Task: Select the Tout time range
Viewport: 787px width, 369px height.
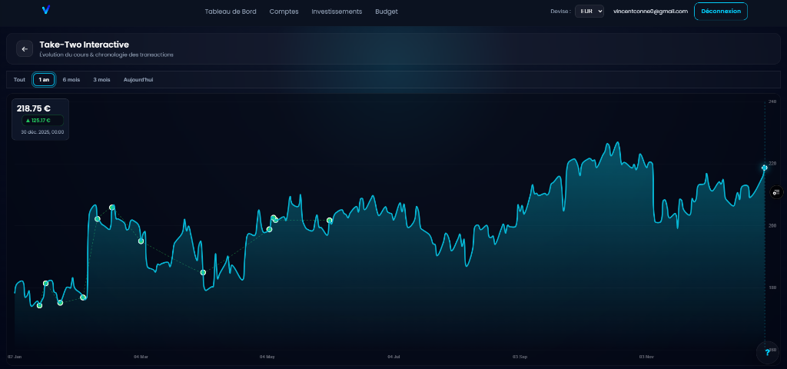Action: click(x=19, y=80)
